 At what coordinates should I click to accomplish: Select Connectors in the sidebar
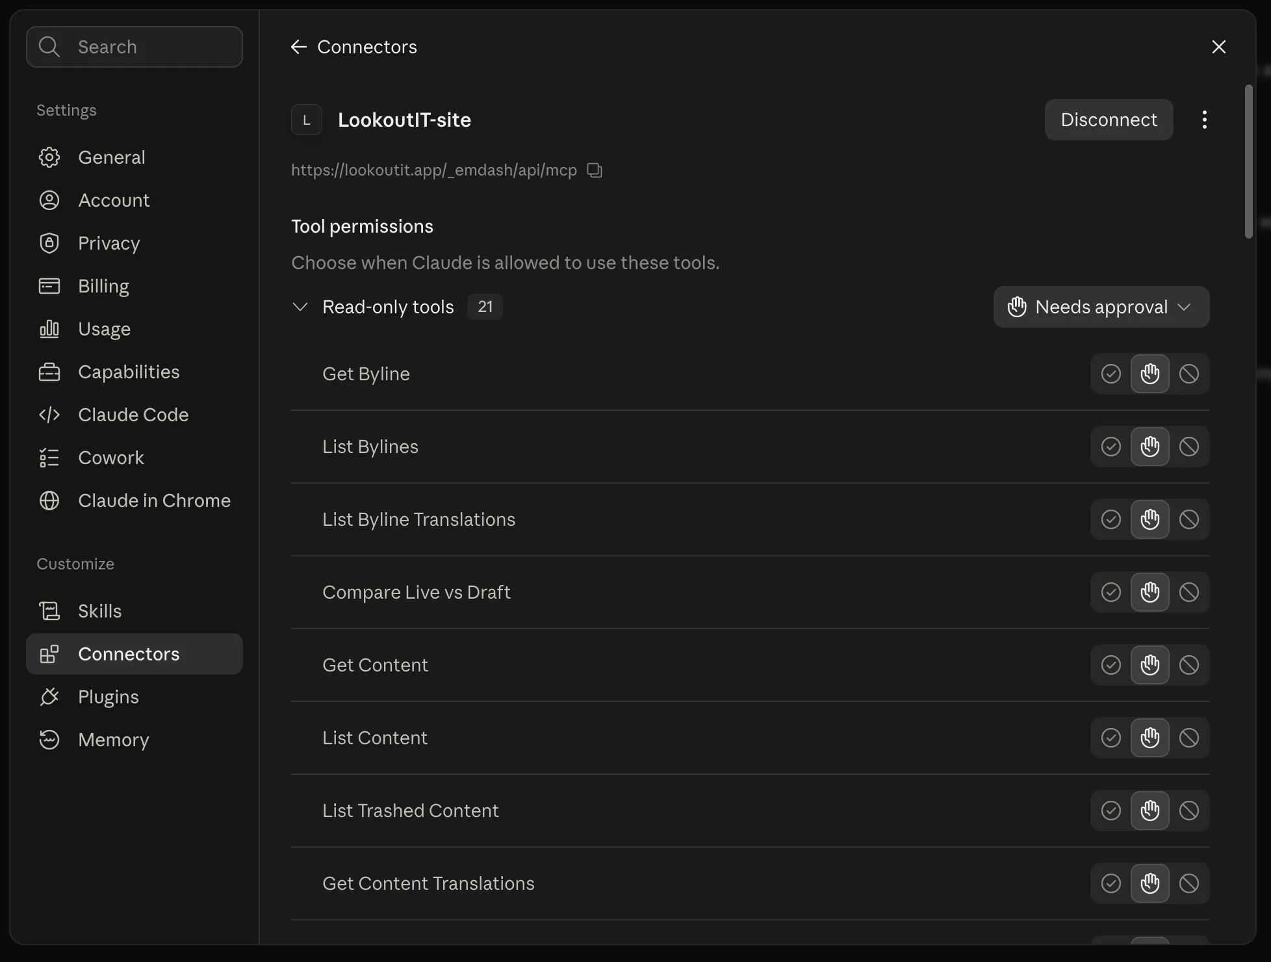pos(135,654)
